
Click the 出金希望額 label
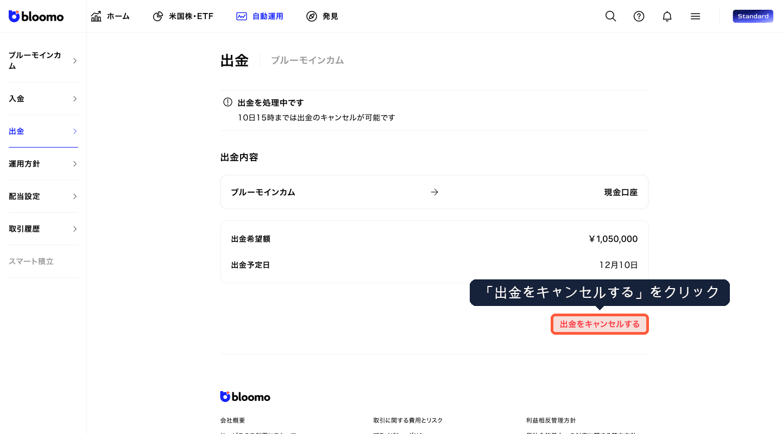tap(250, 239)
